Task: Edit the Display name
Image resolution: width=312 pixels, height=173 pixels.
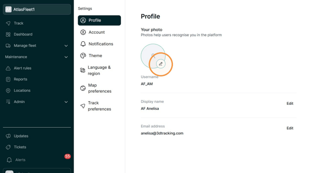Action: tap(290, 103)
